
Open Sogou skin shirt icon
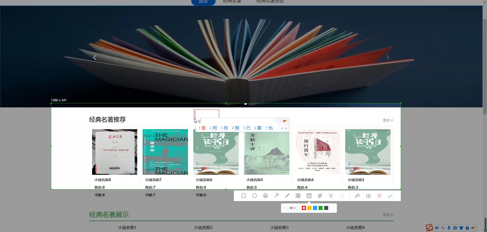click(x=461, y=228)
